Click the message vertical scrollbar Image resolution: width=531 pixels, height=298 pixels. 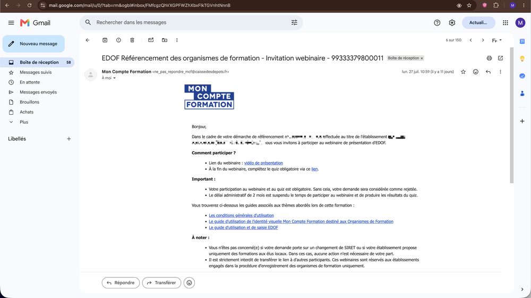pyautogui.click(x=511, y=115)
